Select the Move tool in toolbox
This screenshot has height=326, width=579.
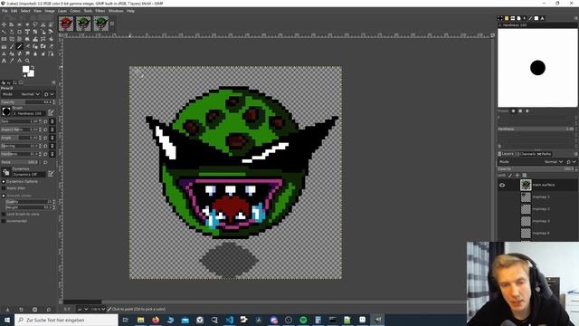coord(4,24)
